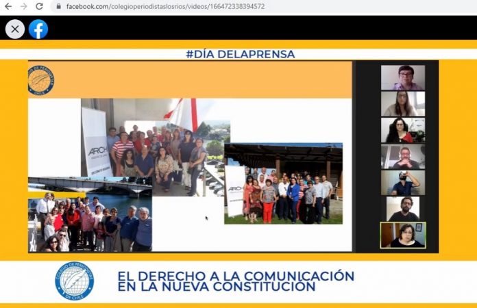Click the group photo by the river bridge

click(x=90, y=216)
